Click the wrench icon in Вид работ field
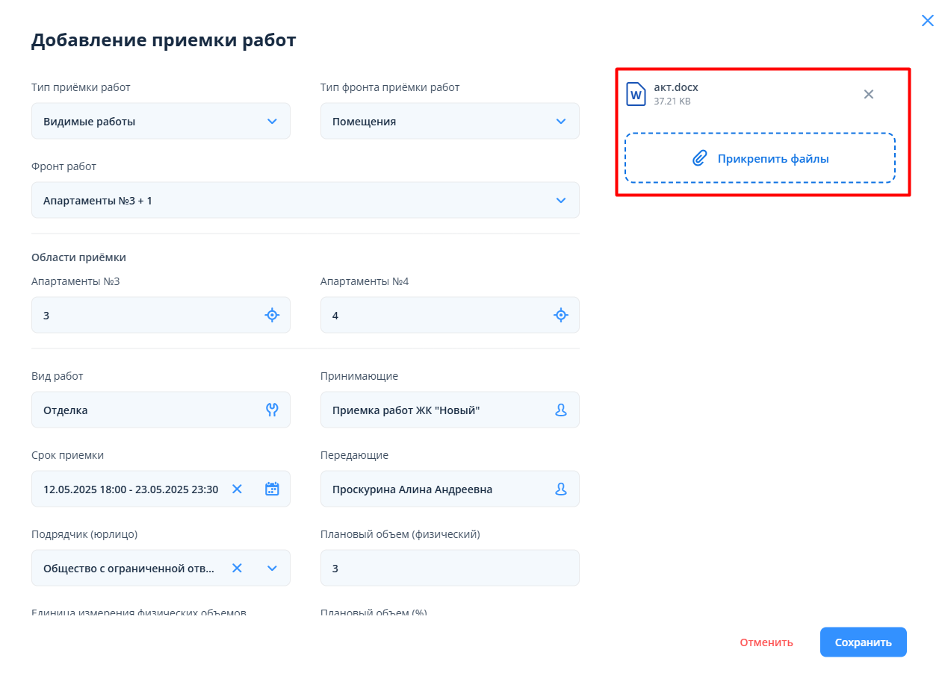 [x=272, y=410]
